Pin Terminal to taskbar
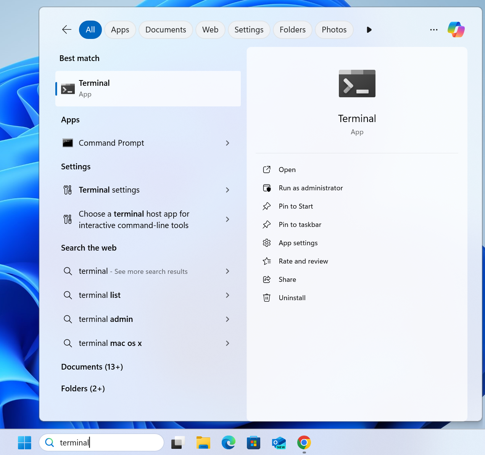The image size is (485, 455). click(x=300, y=224)
